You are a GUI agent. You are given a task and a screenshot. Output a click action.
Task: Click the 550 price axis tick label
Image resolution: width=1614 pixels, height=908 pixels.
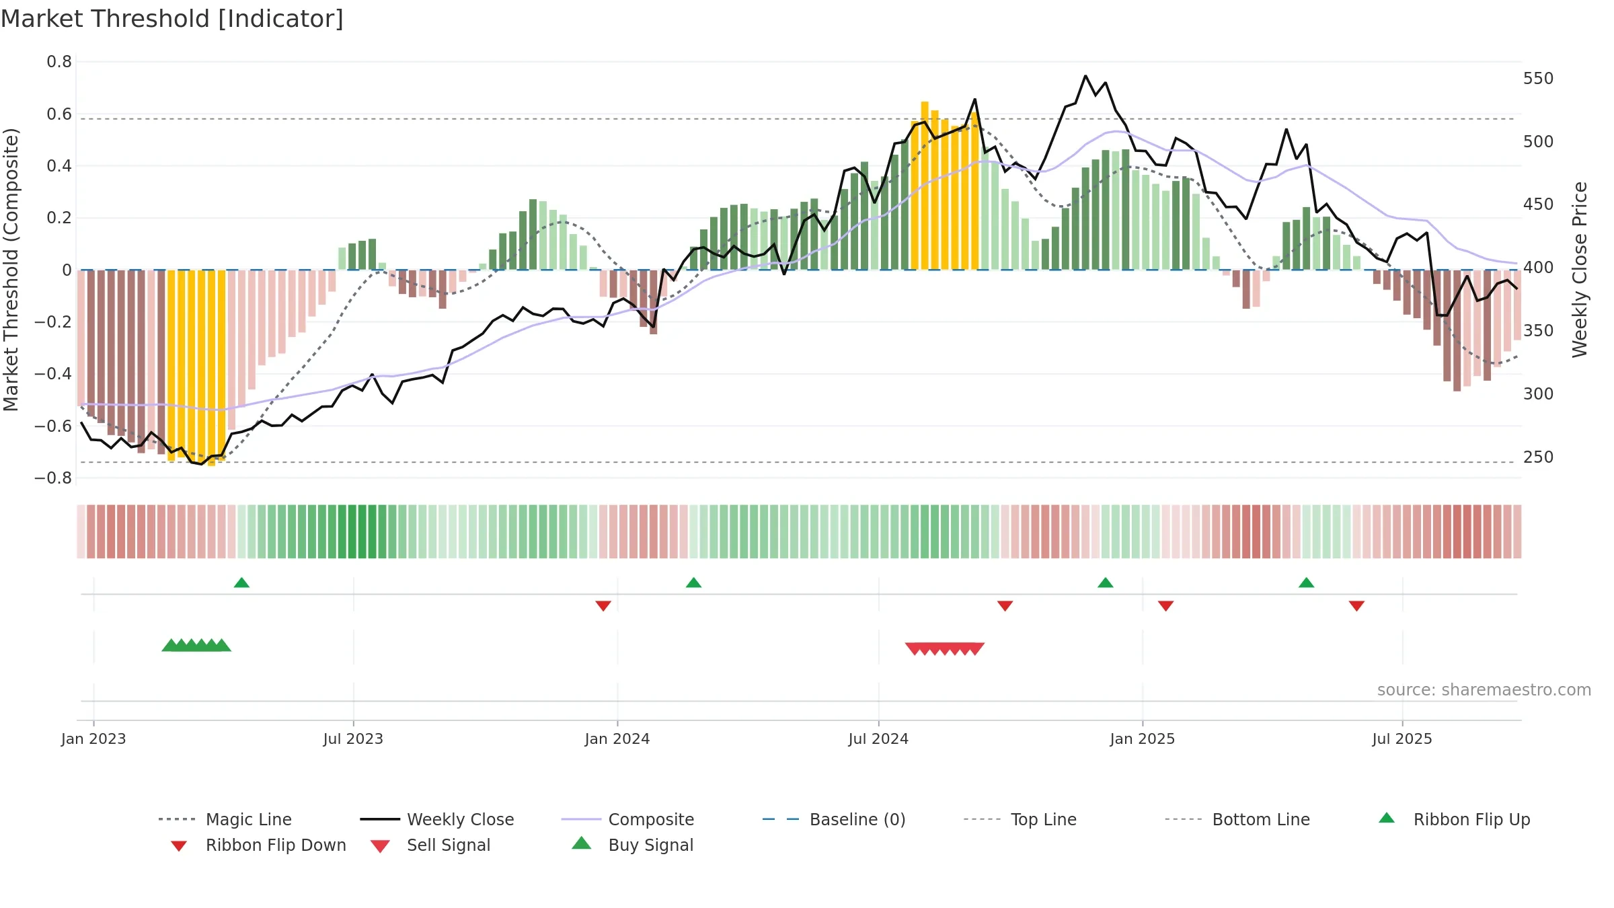[1539, 79]
